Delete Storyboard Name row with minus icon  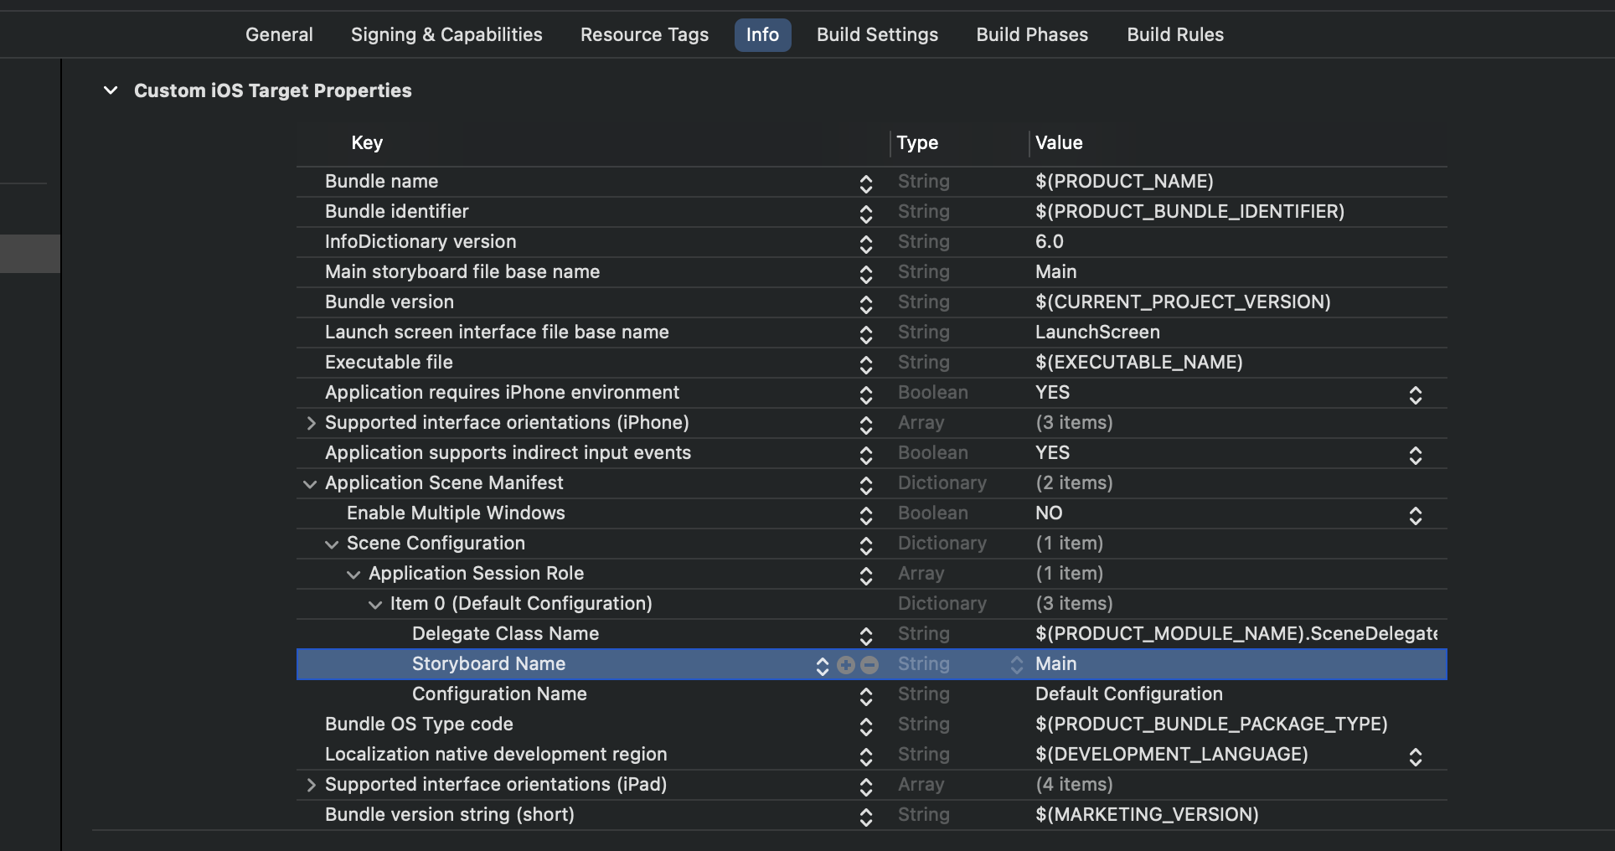pyautogui.click(x=869, y=664)
